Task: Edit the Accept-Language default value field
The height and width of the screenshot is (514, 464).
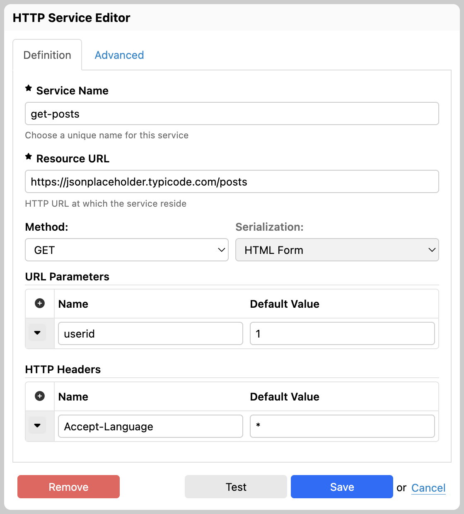Action: 342,426
